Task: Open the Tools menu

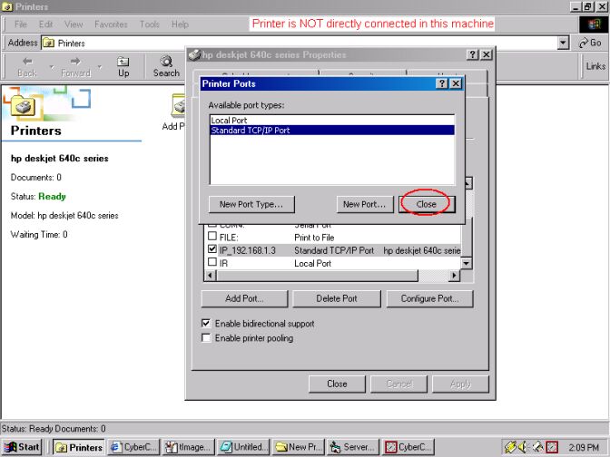Action: click(x=150, y=24)
